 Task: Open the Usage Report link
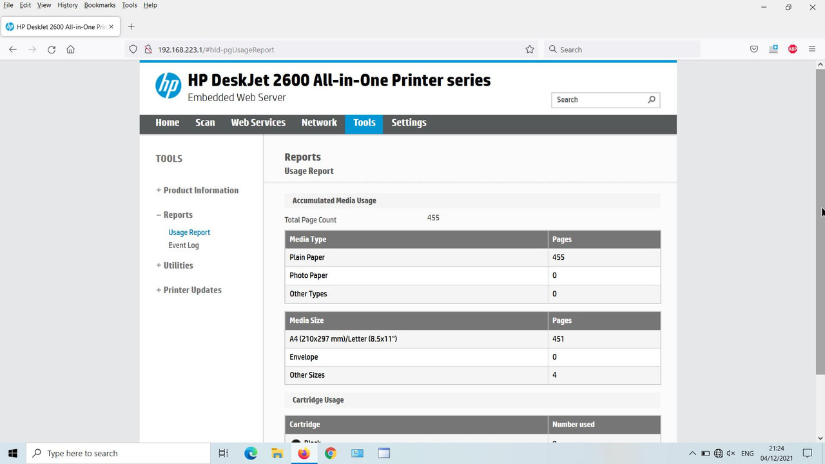pyautogui.click(x=189, y=233)
